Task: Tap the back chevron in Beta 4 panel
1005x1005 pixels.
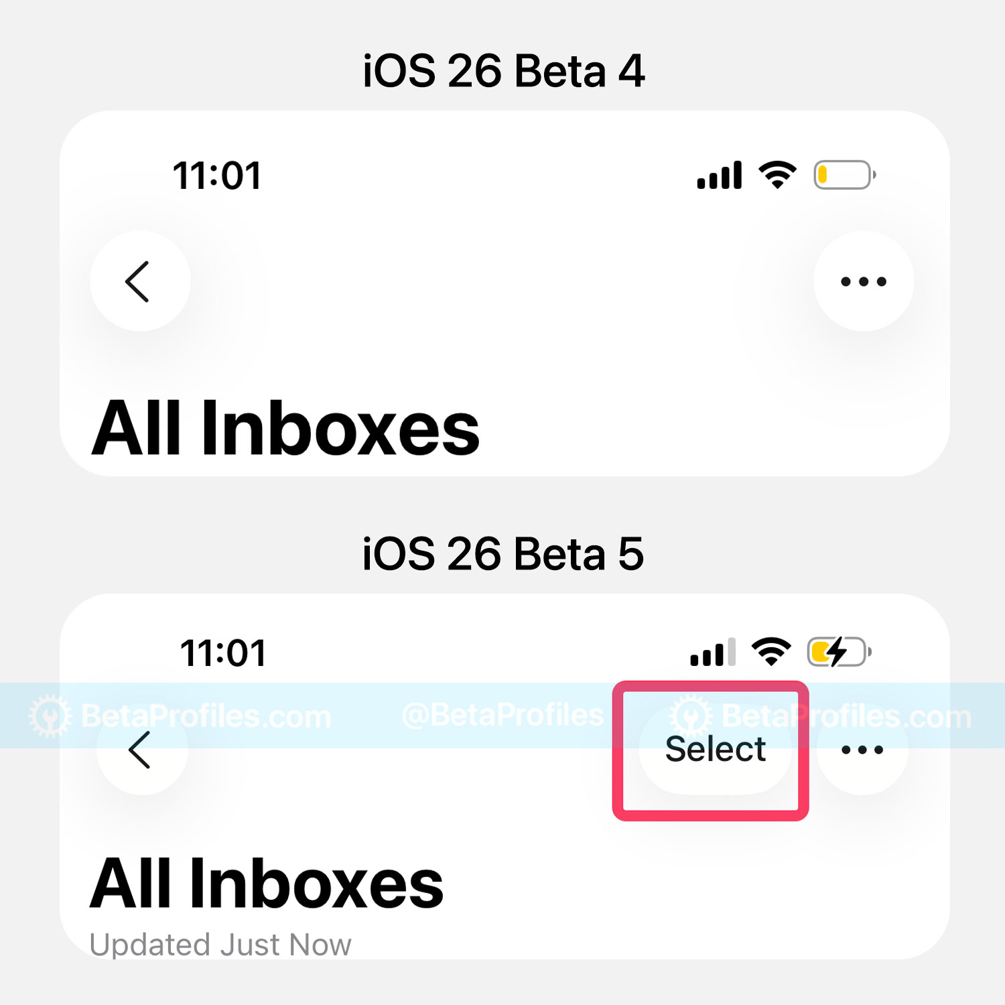Action: (140, 281)
